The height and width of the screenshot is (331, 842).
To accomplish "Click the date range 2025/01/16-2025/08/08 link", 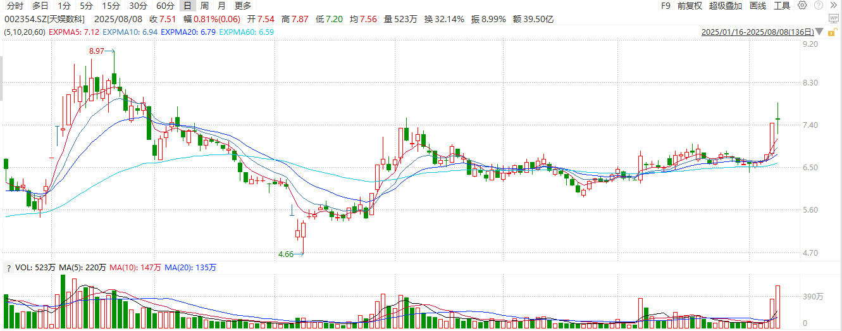I will [758, 32].
